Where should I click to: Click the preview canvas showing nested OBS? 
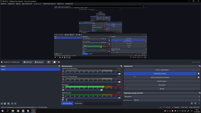click(100, 32)
